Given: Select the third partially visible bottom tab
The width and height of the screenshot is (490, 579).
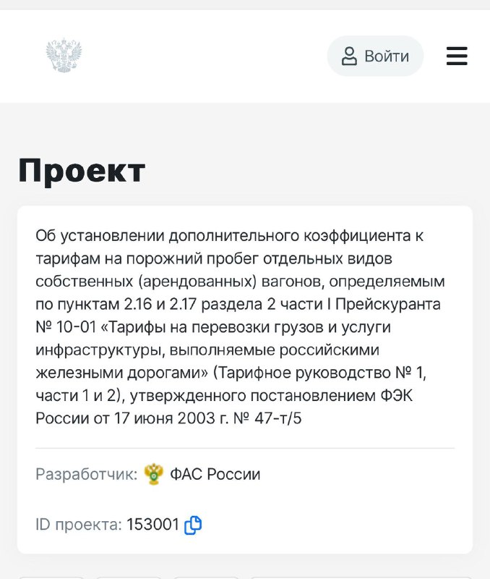Looking at the screenshot, I should 206,578.
